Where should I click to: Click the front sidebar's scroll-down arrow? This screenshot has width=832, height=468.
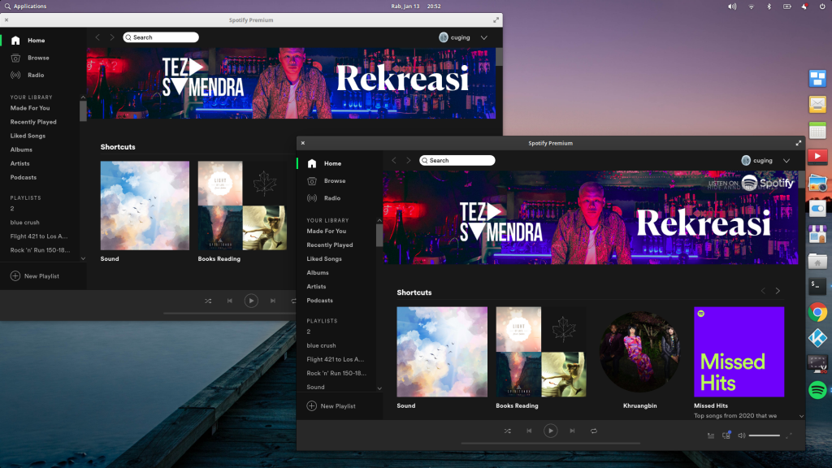(x=379, y=388)
